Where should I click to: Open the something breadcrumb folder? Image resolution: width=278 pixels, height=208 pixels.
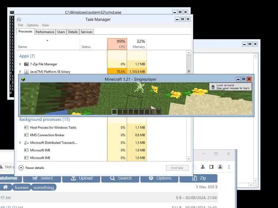tap(44, 187)
